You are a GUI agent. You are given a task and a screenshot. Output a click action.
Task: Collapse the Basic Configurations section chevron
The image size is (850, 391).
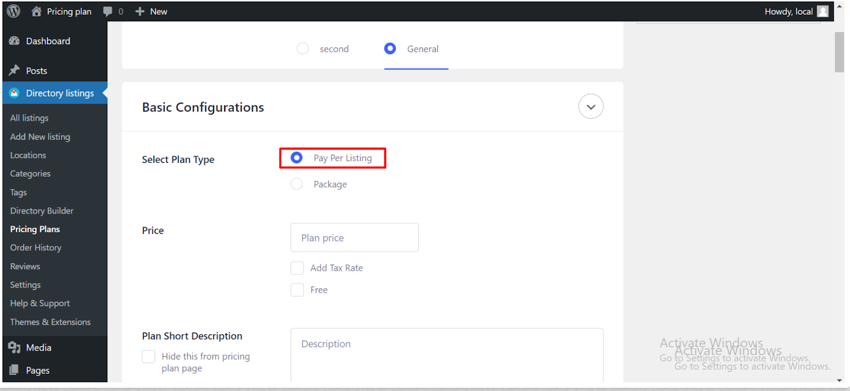(x=591, y=107)
